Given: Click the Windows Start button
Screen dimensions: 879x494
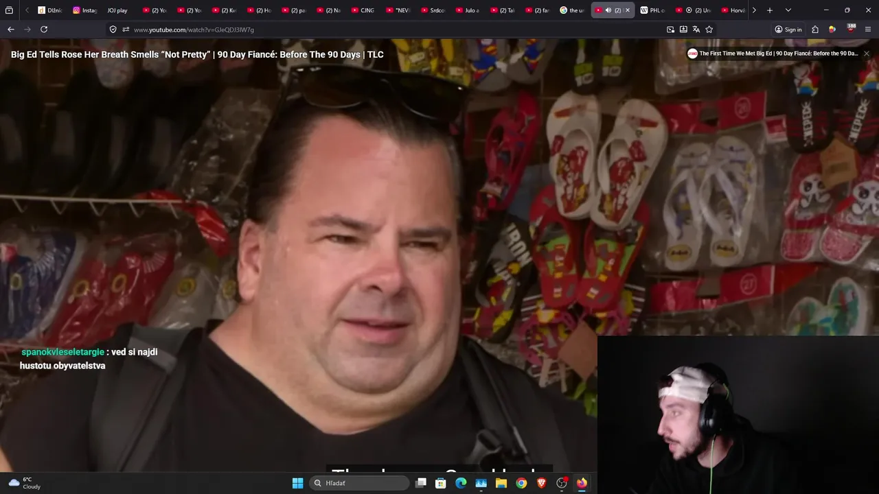Looking at the screenshot, I should [x=297, y=483].
